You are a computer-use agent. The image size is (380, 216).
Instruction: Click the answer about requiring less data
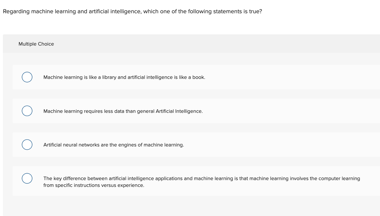click(x=123, y=111)
